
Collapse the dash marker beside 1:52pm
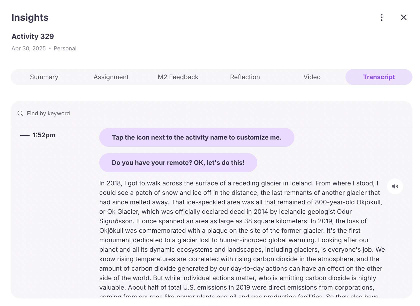click(x=25, y=135)
